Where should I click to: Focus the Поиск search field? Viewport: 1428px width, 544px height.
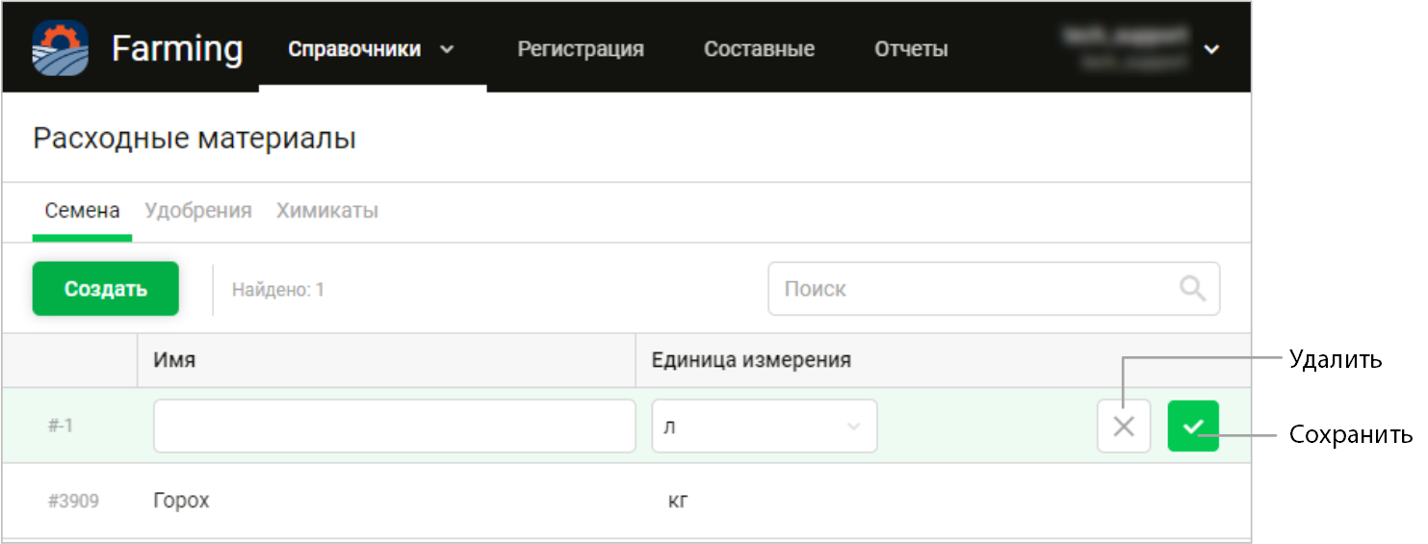pyautogui.click(x=994, y=289)
